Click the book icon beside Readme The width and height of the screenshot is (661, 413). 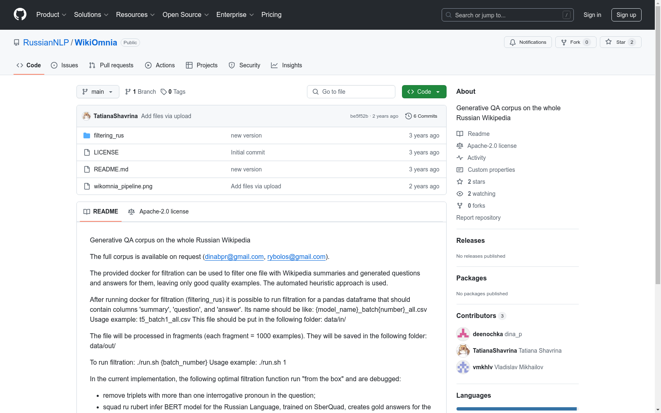click(460, 134)
